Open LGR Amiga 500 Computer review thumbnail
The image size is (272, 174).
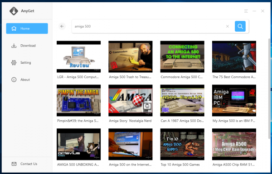(78, 57)
